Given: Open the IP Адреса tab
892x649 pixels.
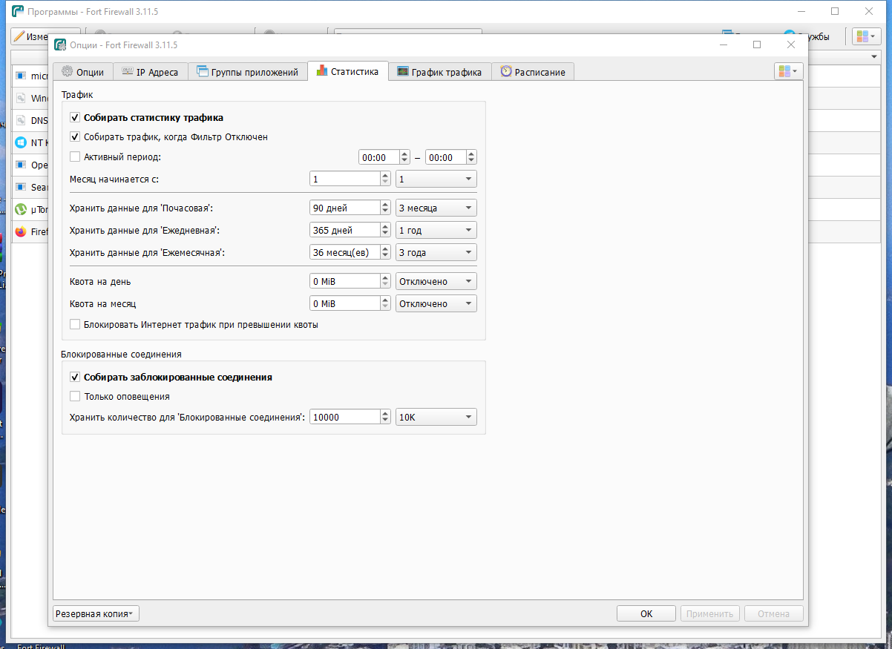Looking at the screenshot, I should [x=150, y=72].
